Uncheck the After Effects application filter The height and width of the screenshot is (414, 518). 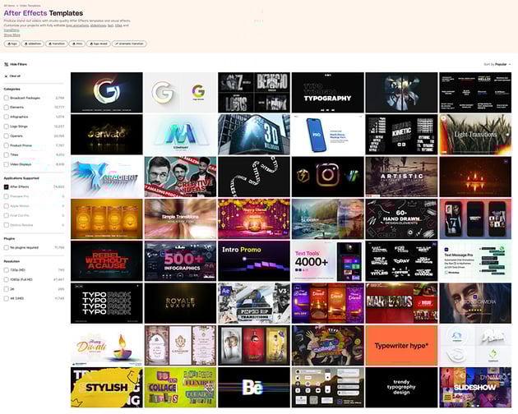7,186
